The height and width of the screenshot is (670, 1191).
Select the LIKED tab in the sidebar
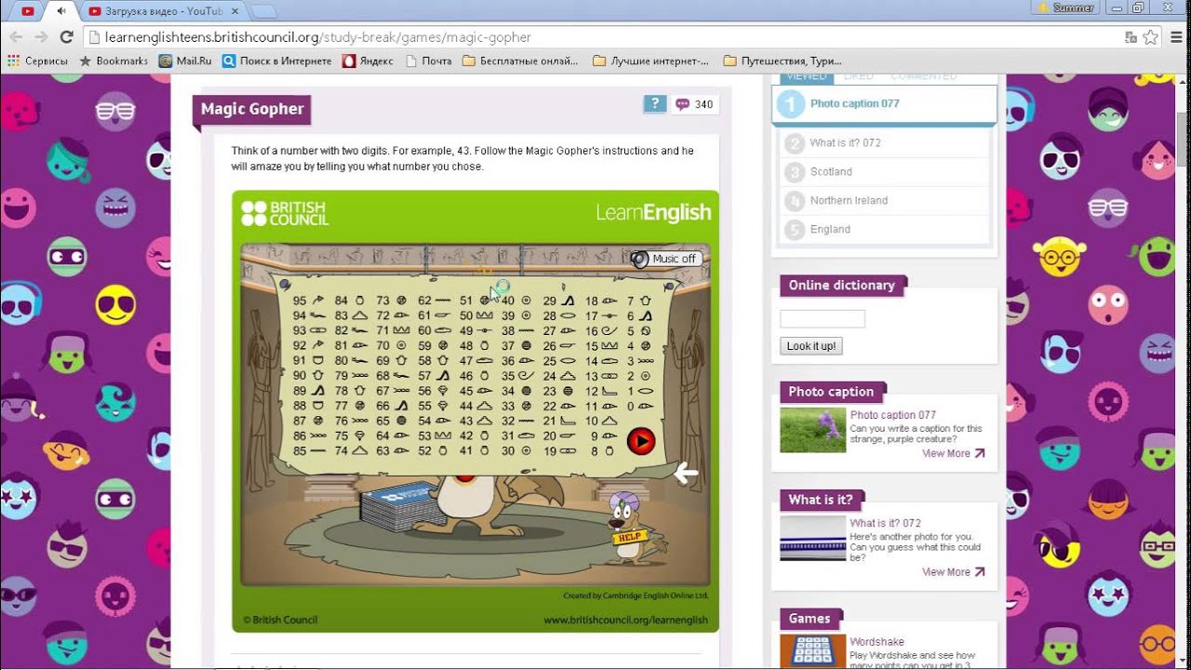[858, 77]
